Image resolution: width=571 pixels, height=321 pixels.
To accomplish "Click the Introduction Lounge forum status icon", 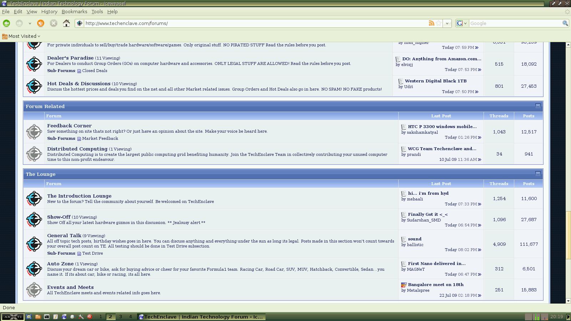I will (34, 198).
